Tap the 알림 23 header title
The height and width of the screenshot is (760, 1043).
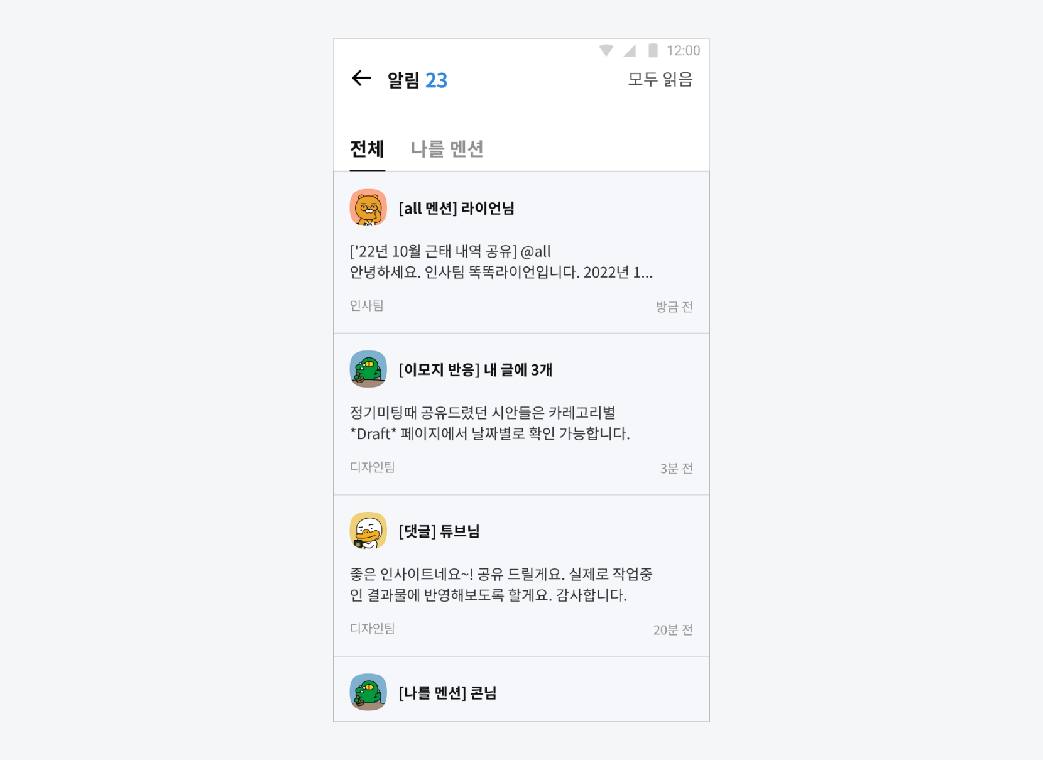417,80
